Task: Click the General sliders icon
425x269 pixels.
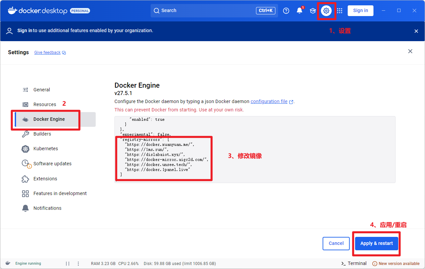Action: (x=25, y=90)
